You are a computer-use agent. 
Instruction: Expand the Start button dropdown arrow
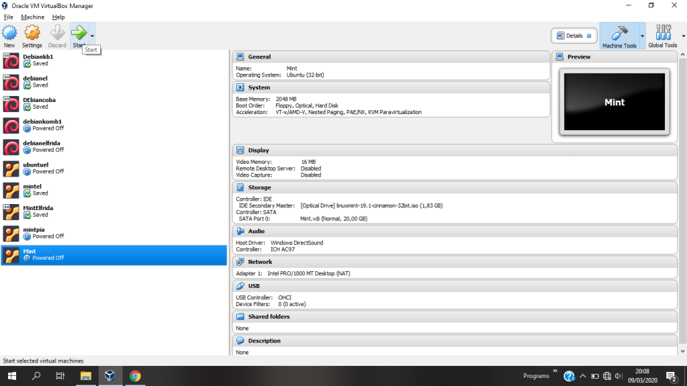pyautogui.click(x=92, y=36)
